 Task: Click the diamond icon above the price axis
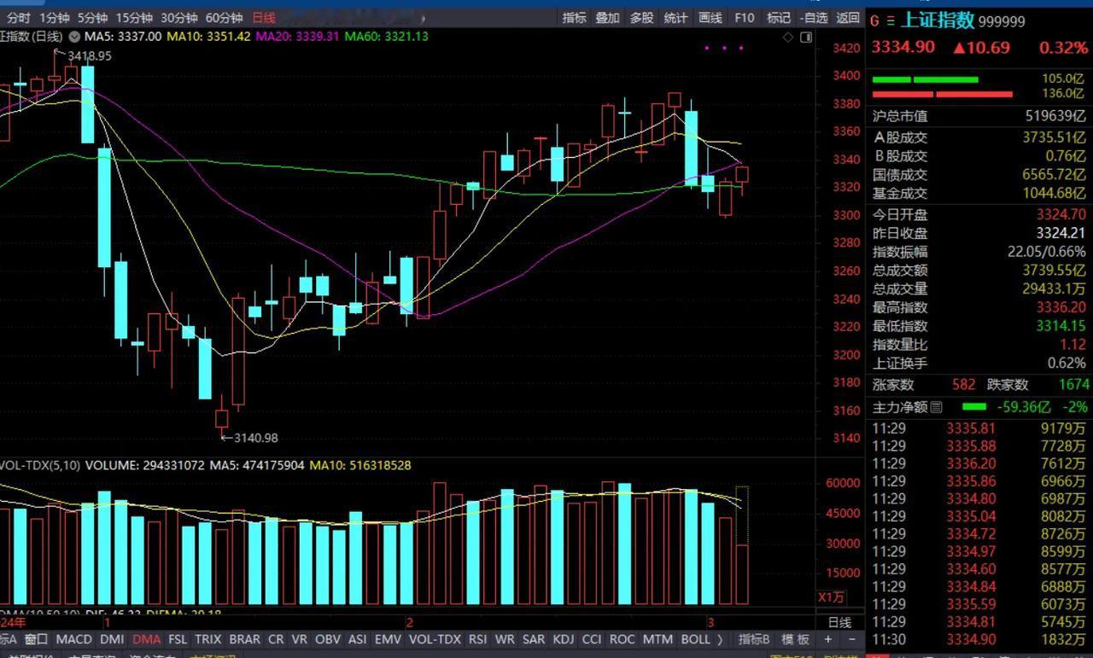coord(788,38)
